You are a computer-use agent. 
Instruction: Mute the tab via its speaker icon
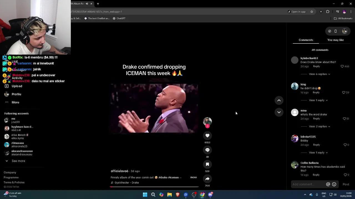pos(87,4)
